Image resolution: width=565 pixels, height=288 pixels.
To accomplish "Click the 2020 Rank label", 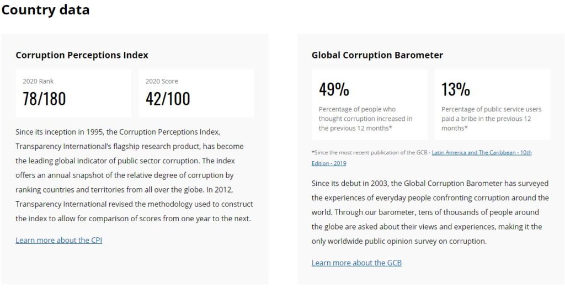I will tap(38, 81).
